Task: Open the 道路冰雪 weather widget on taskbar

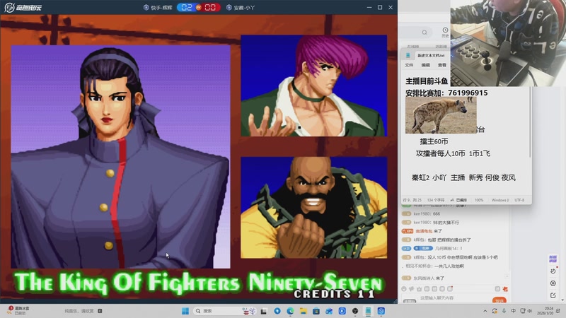Action: click(18, 311)
